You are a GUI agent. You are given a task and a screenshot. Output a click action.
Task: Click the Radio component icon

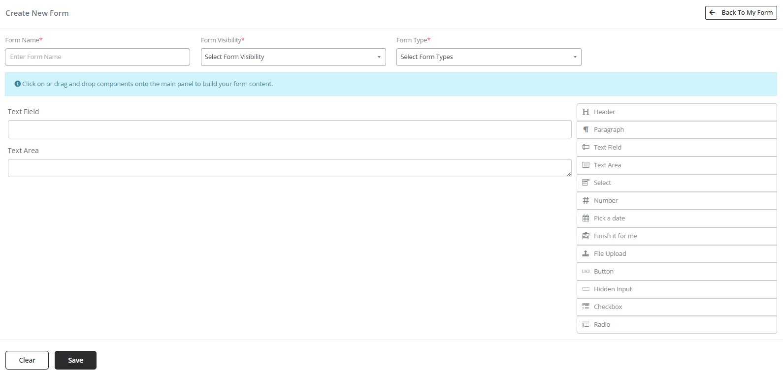(x=586, y=325)
